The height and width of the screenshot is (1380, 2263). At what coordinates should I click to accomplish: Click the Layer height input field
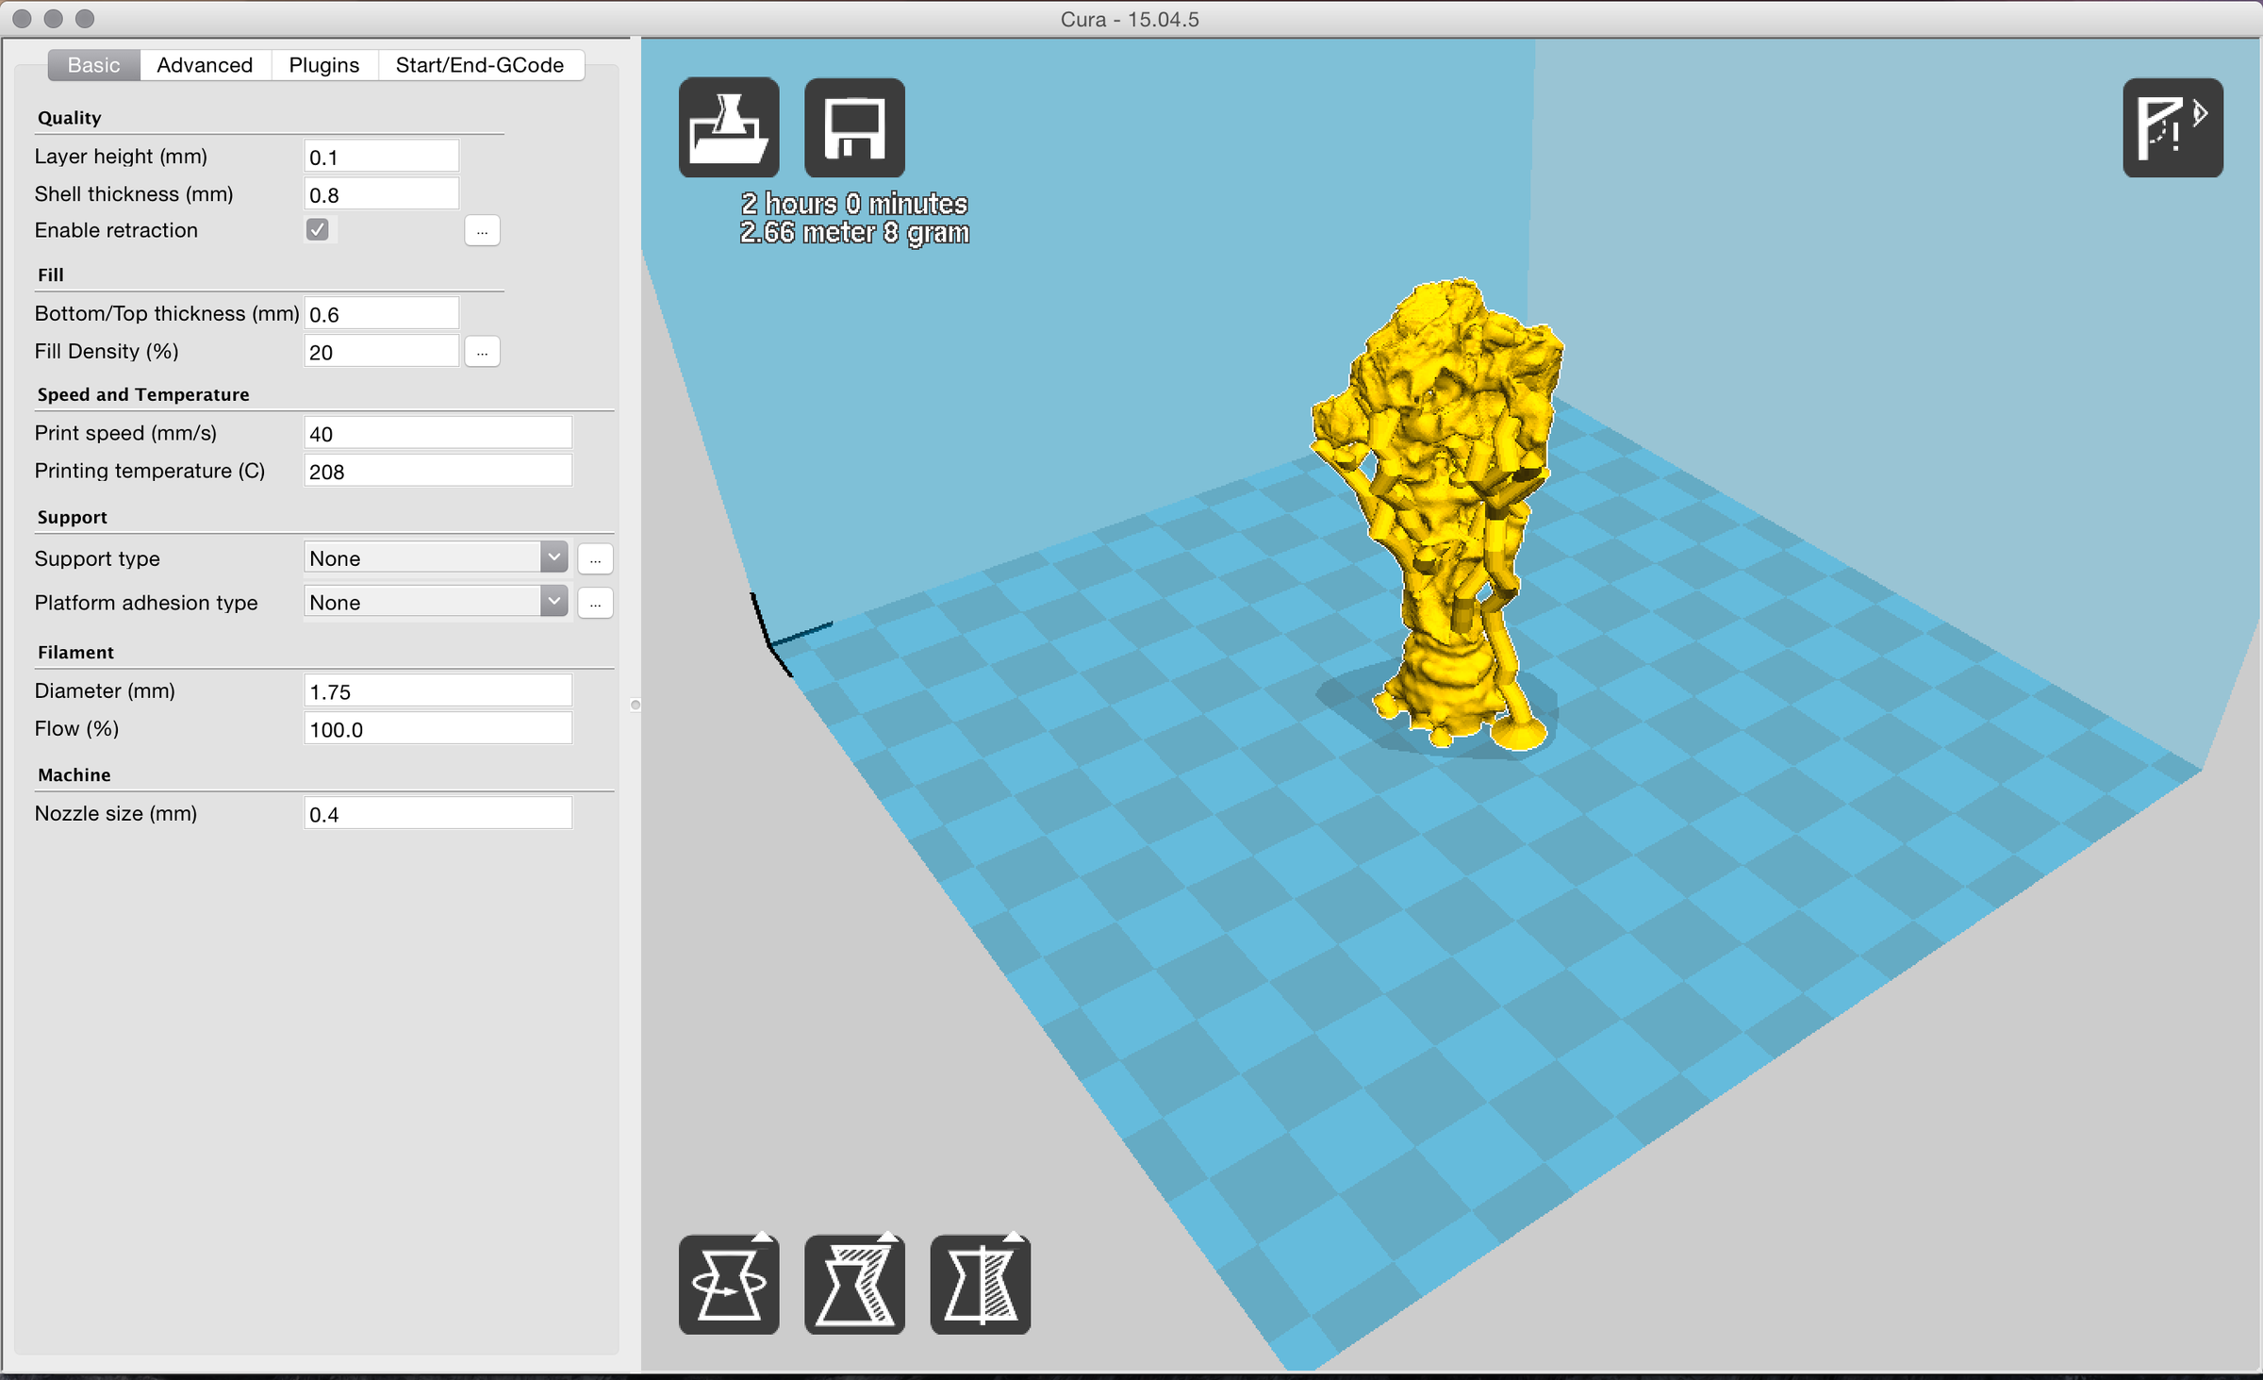click(x=381, y=157)
